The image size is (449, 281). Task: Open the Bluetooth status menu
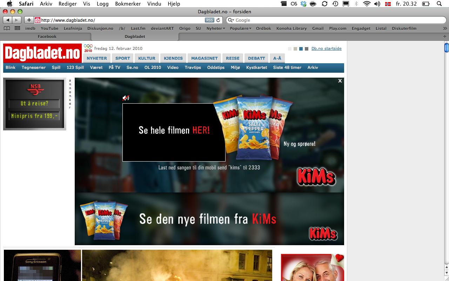tap(356, 4)
